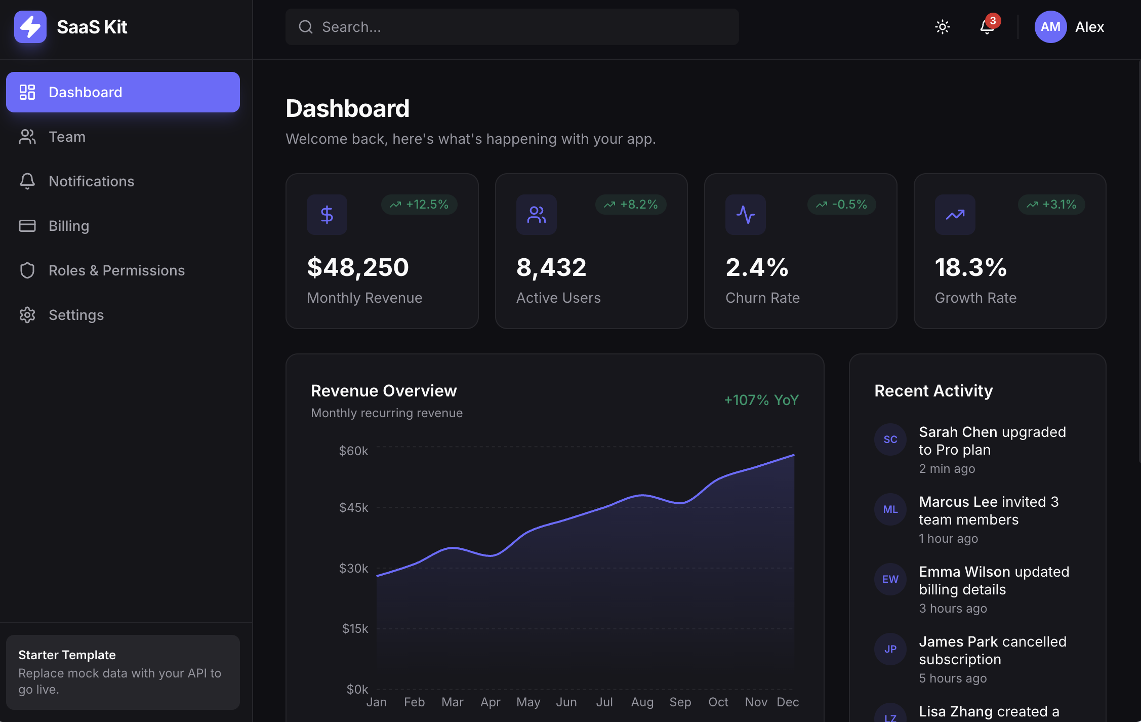This screenshot has width=1141, height=722.
Task: Click the +3.1% trend badge
Action: click(1051, 205)
